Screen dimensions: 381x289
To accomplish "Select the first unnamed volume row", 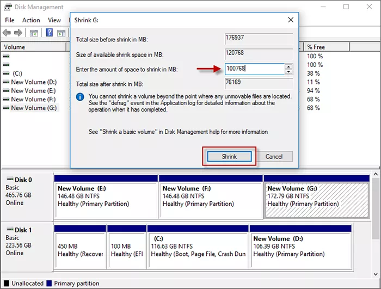I will pyautogui.click(x=7, y=56).
